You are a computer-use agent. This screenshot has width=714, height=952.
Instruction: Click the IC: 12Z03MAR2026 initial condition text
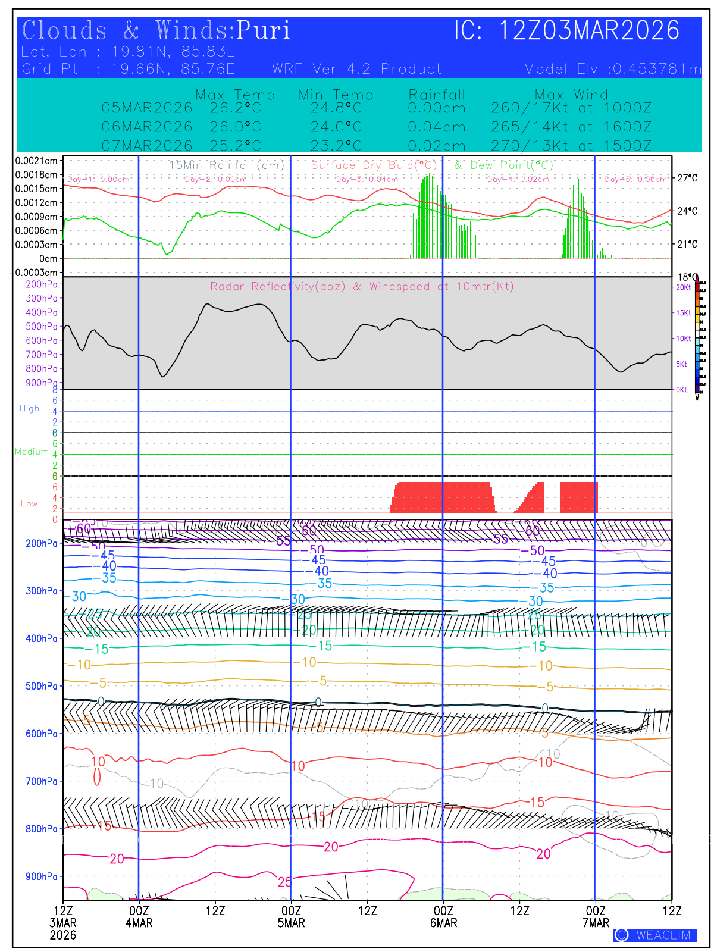coord(566,31)
